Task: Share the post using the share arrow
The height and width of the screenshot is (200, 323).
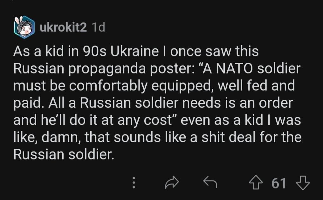Action: coord(172,183)
